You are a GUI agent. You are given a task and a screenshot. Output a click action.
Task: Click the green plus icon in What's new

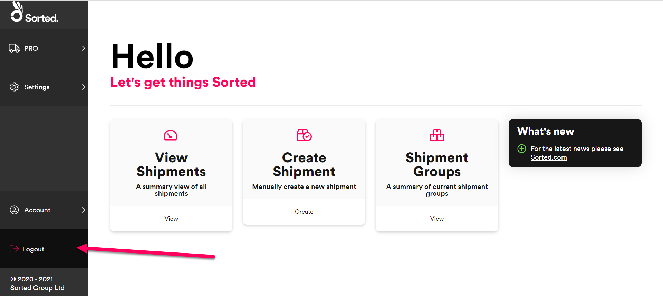(522, 149)
